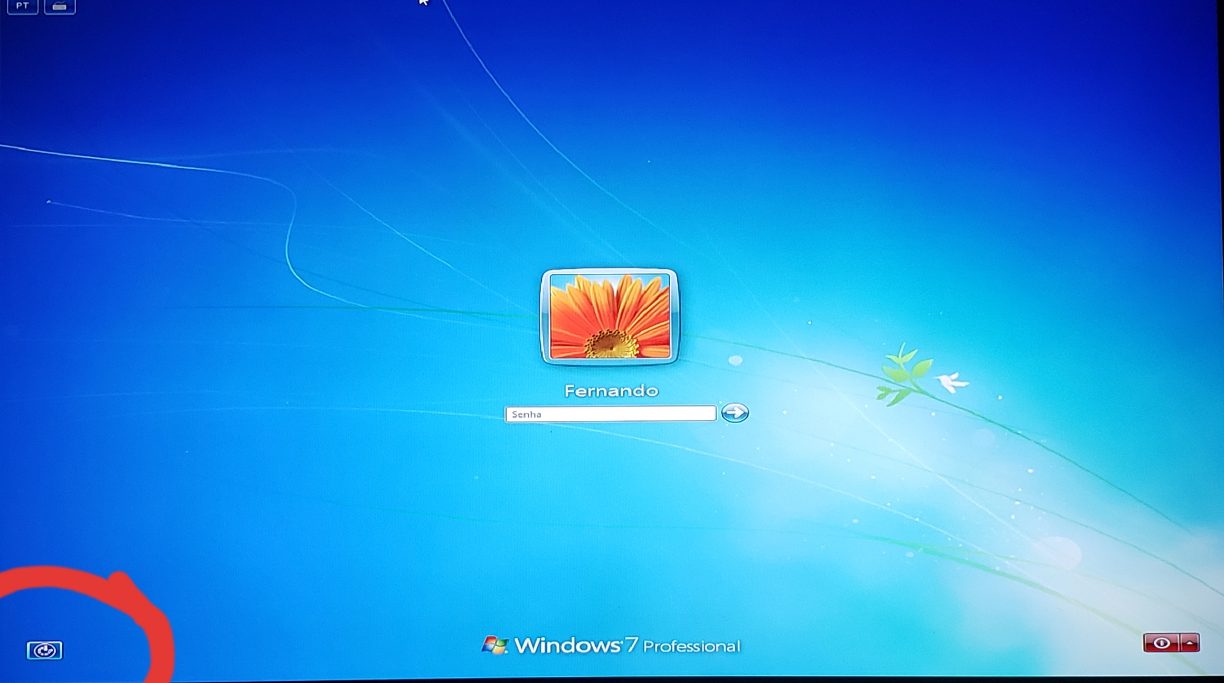Submit password with the blue arrow button
This screenshot has width=1224, height=683.
(x=734, y=412)
